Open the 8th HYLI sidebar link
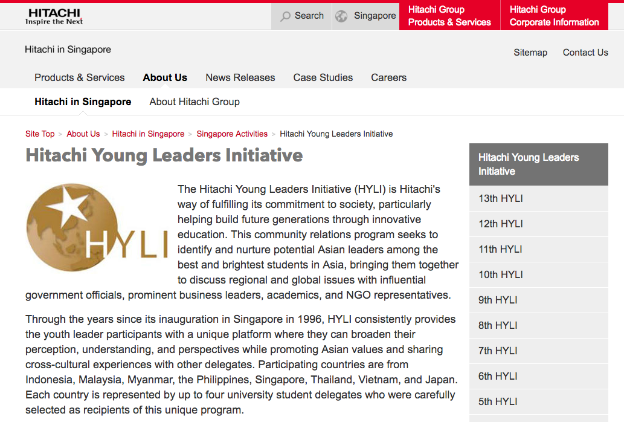The height and width of the screenshot is (422, 624). click(x=538, y=326)
